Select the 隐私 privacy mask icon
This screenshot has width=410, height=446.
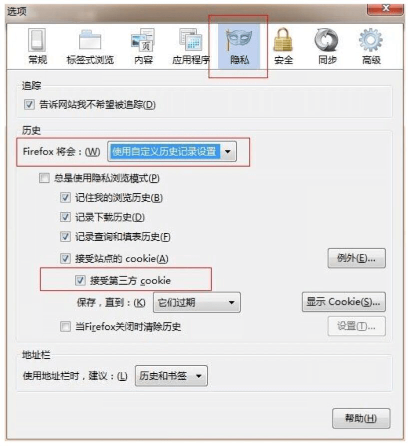click(x=239, y=40)
